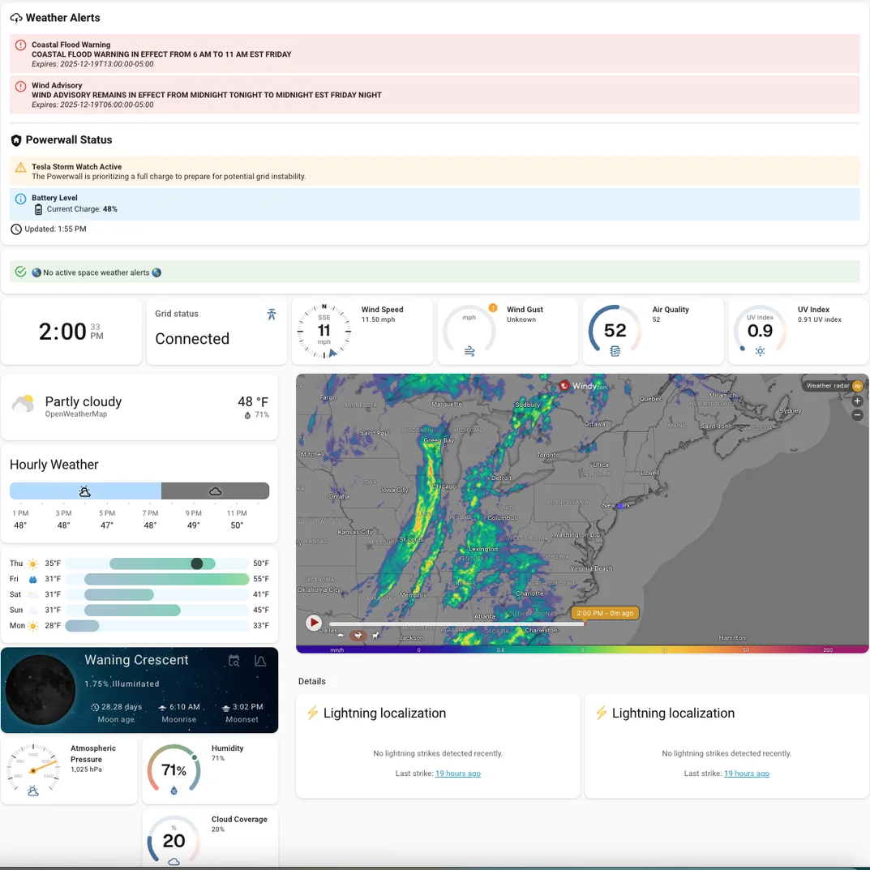
Task: Select the weather radar layer icon on map
Action: pos(857,386)
